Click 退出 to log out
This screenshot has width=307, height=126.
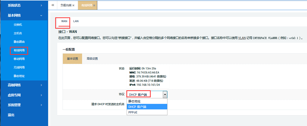click(x=11, y=115)
